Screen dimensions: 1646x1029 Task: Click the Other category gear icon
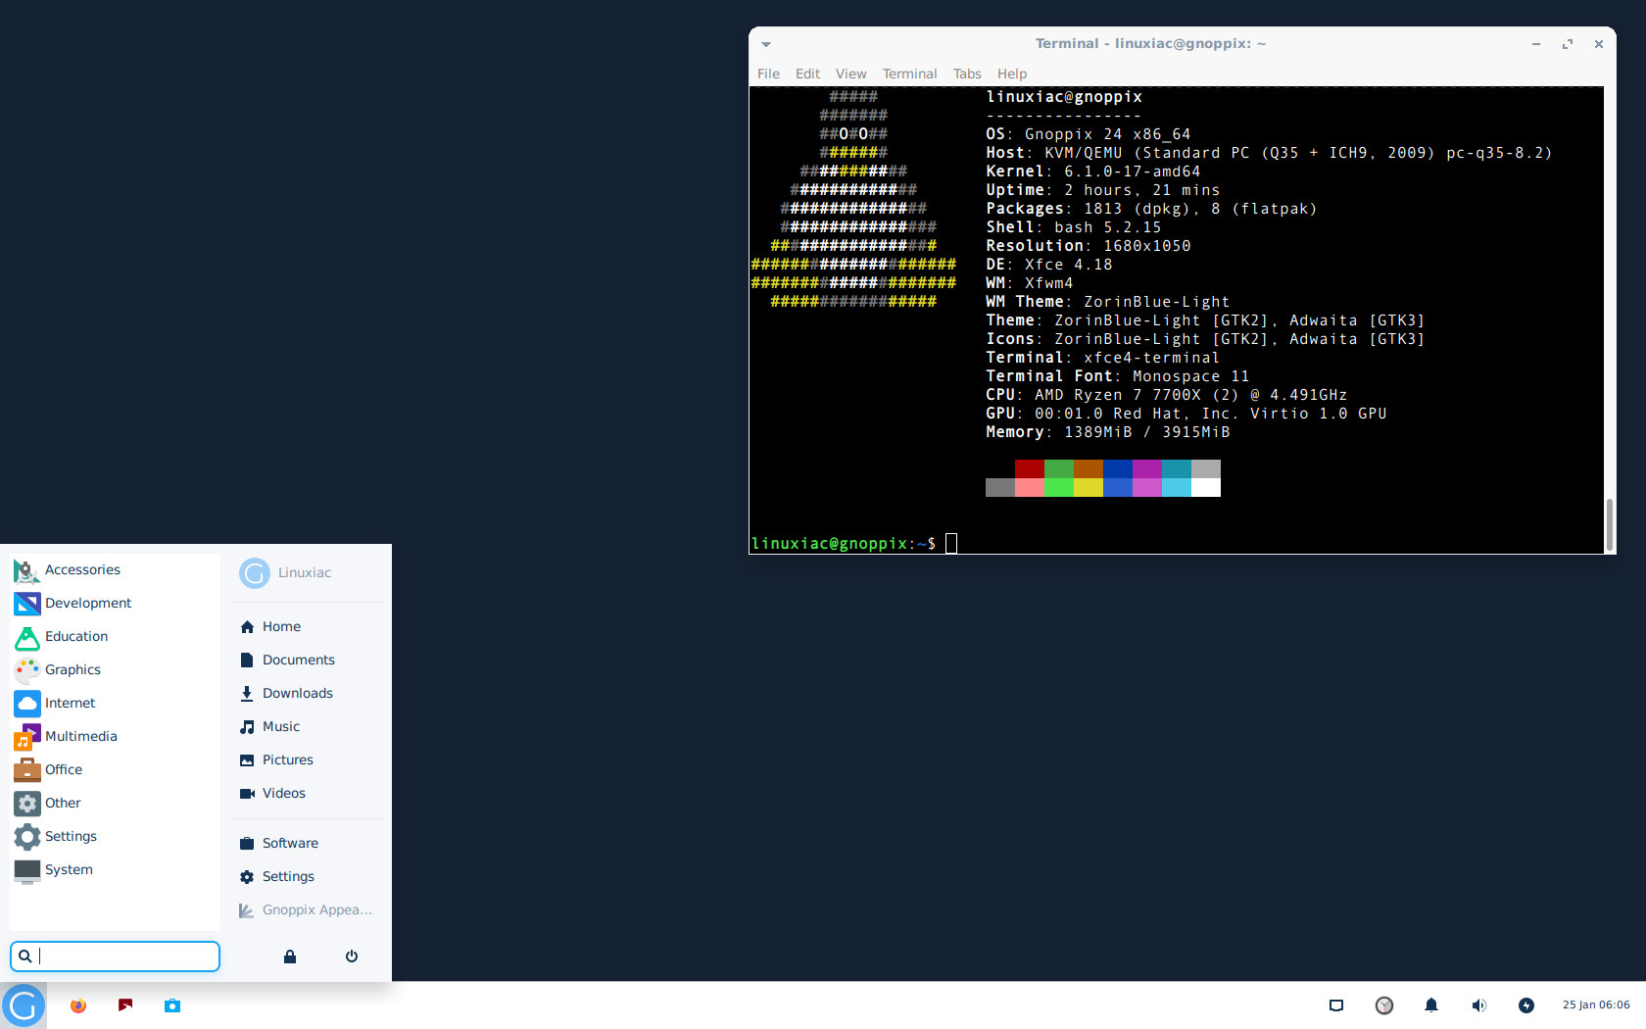tap(26, 804)
